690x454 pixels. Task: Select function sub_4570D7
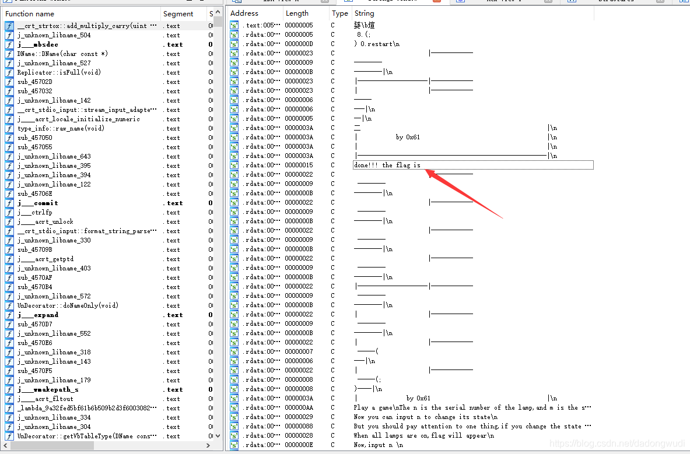click(35, 325)
